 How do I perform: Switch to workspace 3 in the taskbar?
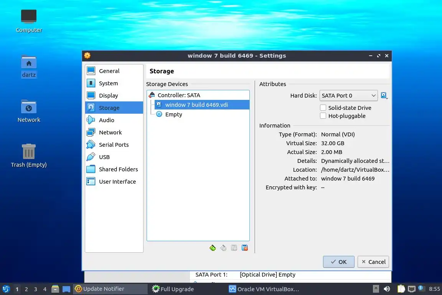pyautogui.click(x=36, y=289)
